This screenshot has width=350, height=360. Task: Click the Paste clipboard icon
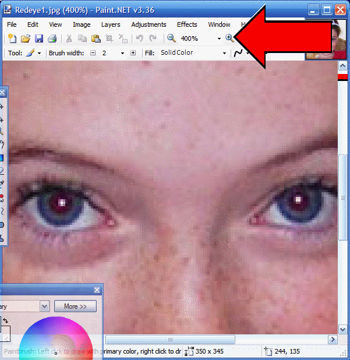point(96,38)
